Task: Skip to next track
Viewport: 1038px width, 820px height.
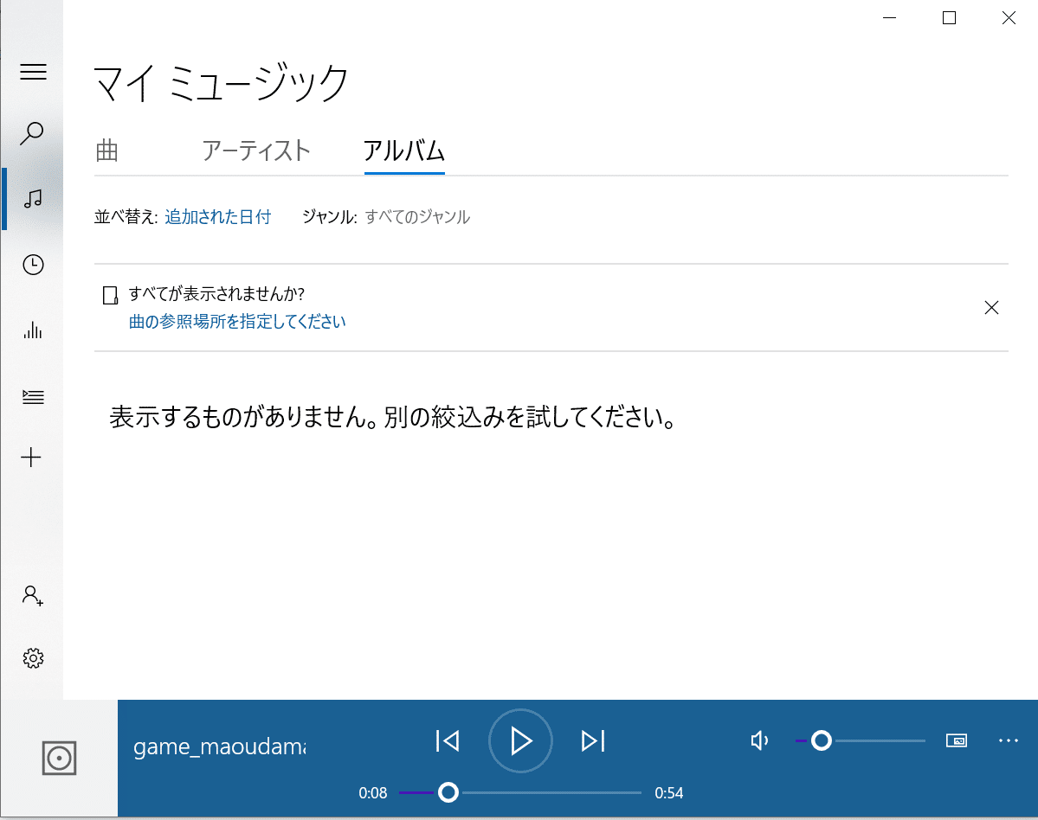Action: point(592,740)
